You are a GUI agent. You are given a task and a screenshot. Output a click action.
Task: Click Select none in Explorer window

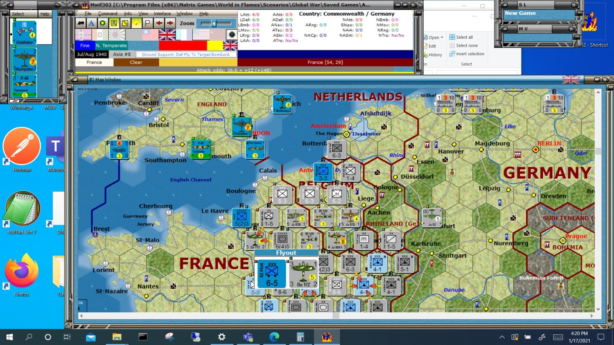[464, 45]
